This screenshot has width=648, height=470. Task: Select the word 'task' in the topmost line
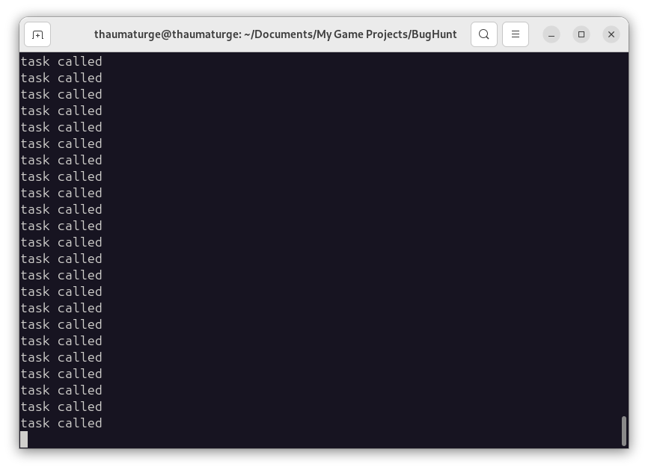(x=35, y=61)
